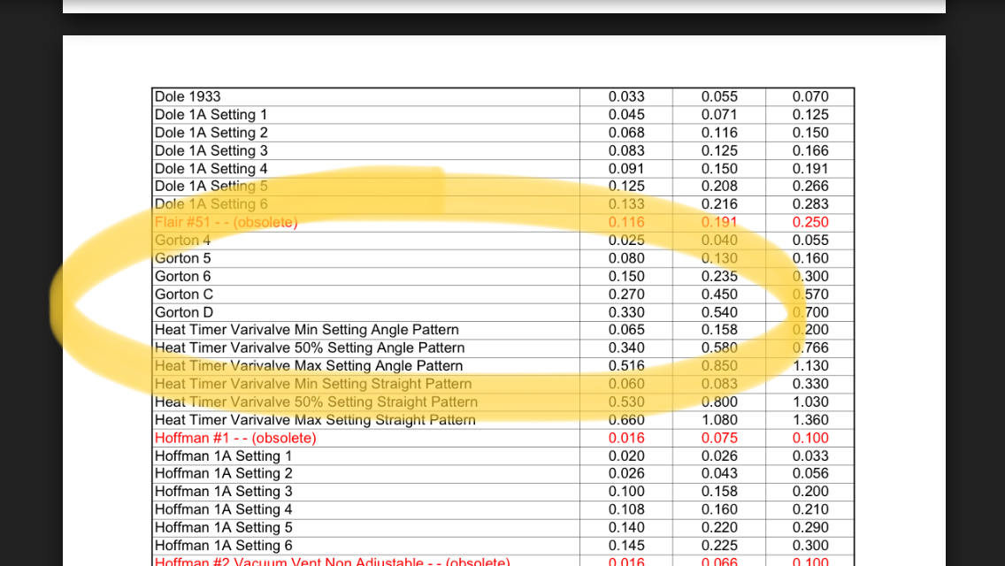The width and height of the screenshot is (1005, 566).
Task: Click the 'Gorton C' label
Action: point(184,294)
